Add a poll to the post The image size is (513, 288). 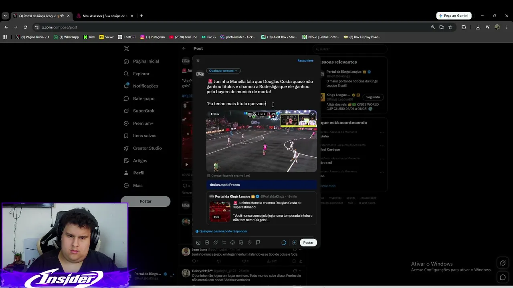pos(224,242)
